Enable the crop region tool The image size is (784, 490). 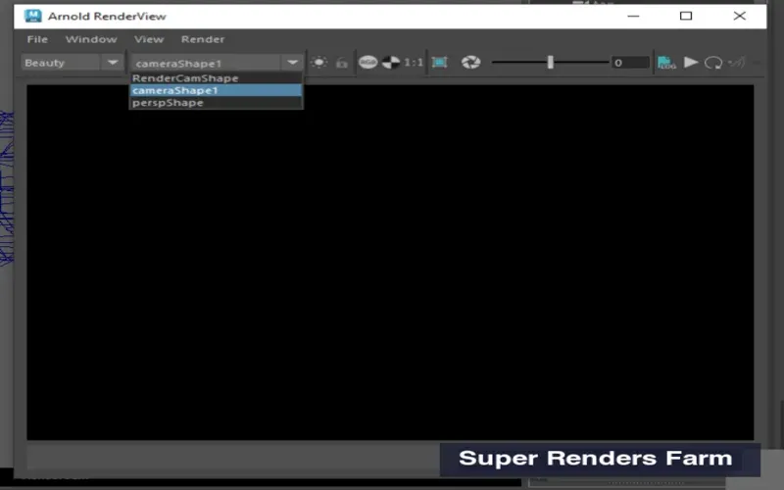[x=439, y=62]
